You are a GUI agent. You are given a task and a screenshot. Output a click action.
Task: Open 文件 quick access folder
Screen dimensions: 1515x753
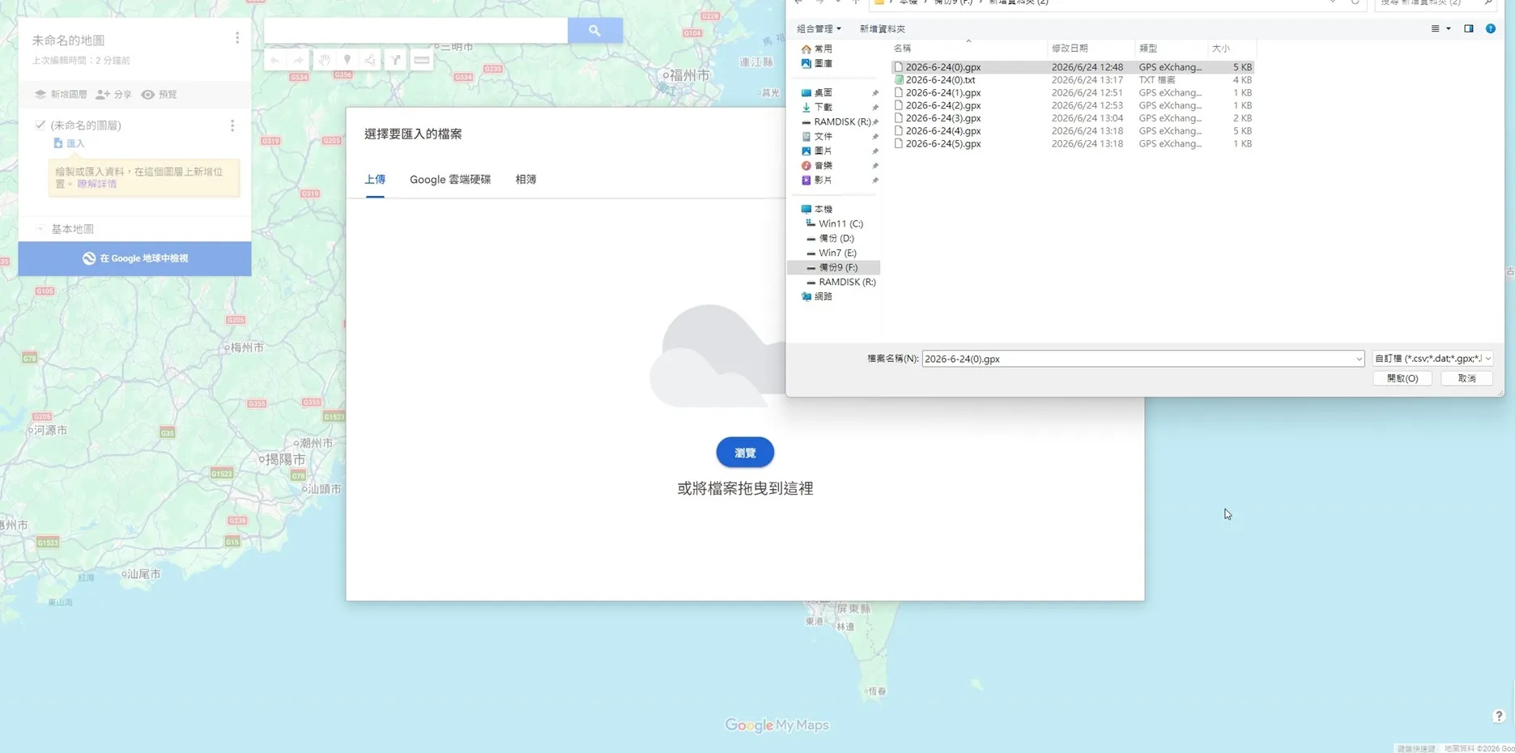[x=823, y=137]
